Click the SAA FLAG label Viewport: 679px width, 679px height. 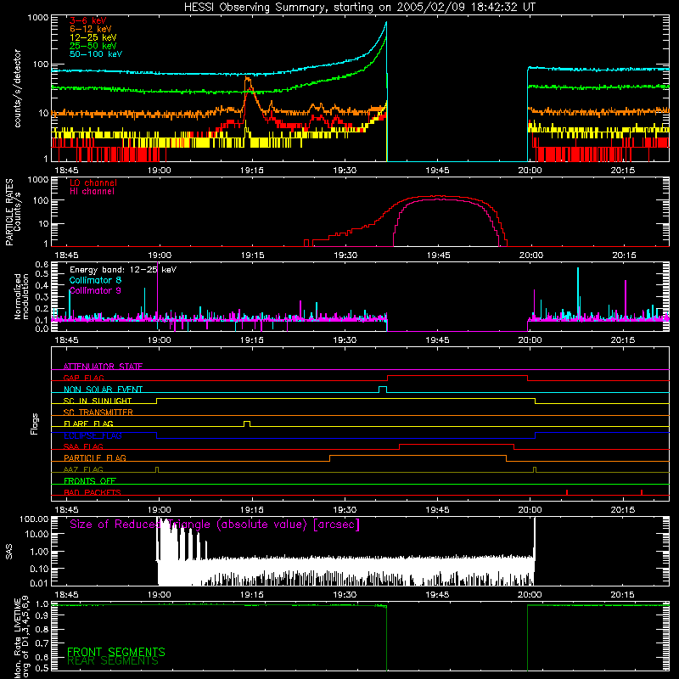click(83, 446)
